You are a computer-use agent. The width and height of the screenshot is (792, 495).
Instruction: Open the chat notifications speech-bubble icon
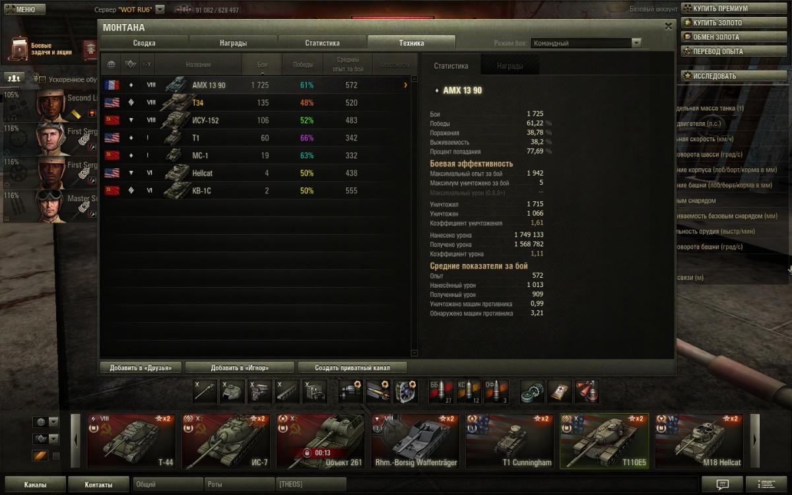click(722, 484)
